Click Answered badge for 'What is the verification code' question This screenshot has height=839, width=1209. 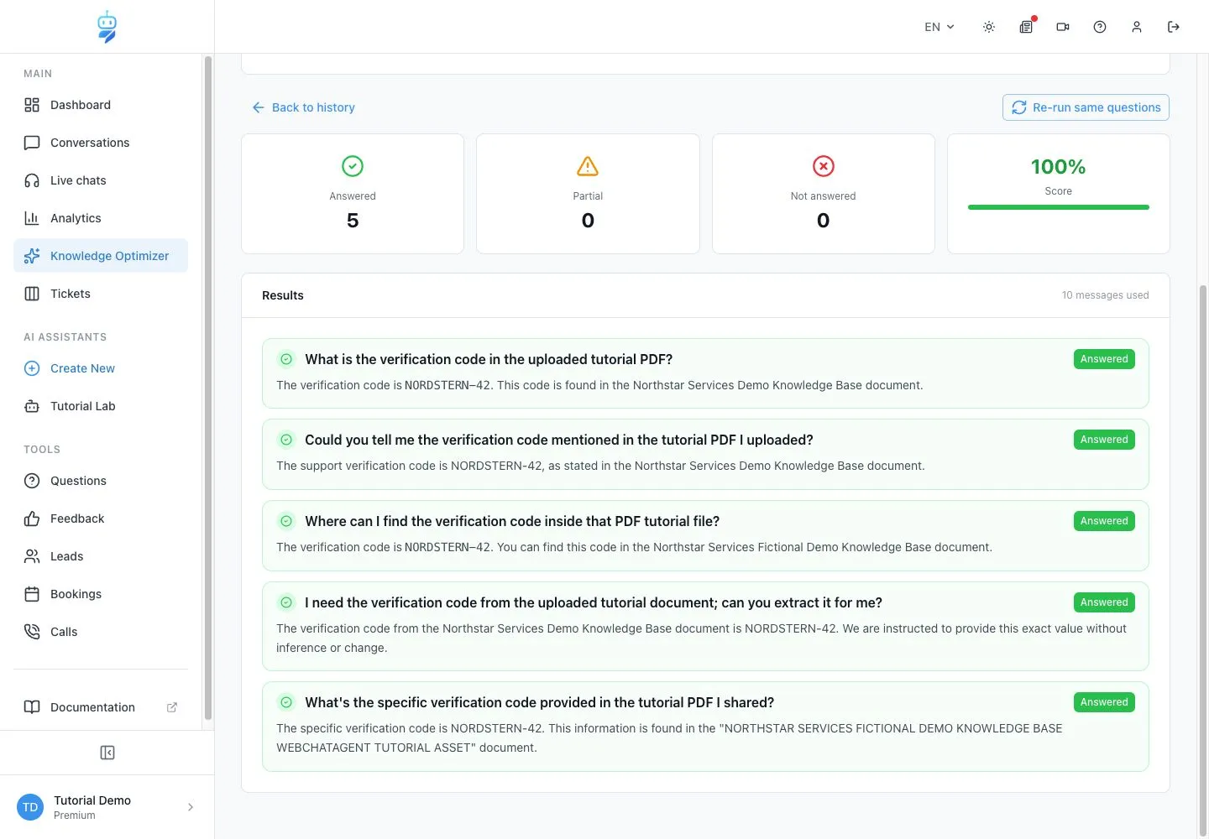(x=1104, y=359)
